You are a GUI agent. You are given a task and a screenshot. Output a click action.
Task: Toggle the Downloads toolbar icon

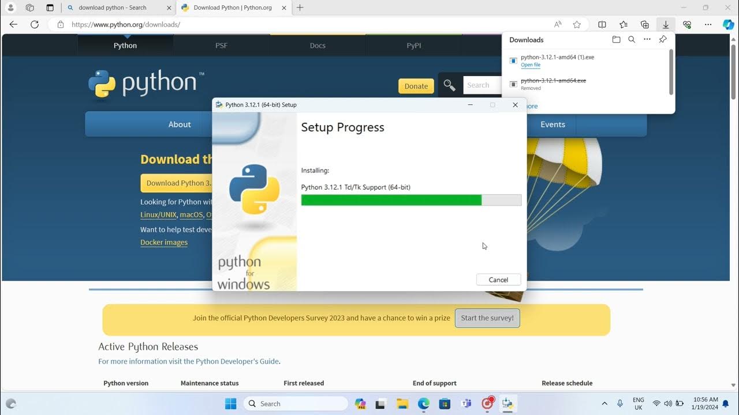[666, 25]
